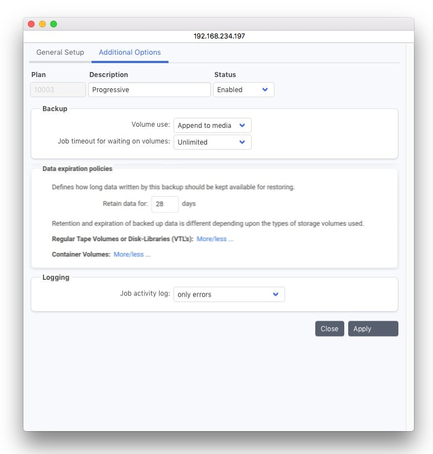
Task: Open Job timeout for waiting on volumes dropdown
Action: click(x=212, y=142)
